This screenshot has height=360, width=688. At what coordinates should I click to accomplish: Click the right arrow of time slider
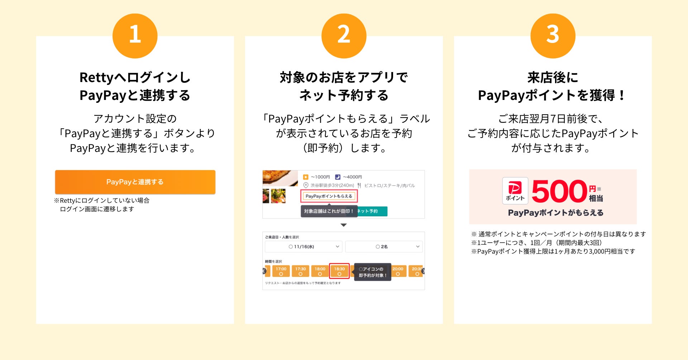tap(423, 271)
